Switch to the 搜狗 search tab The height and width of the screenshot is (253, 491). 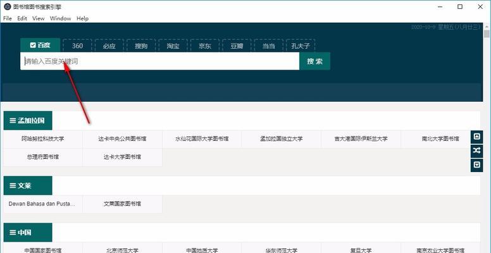[141, 46]
